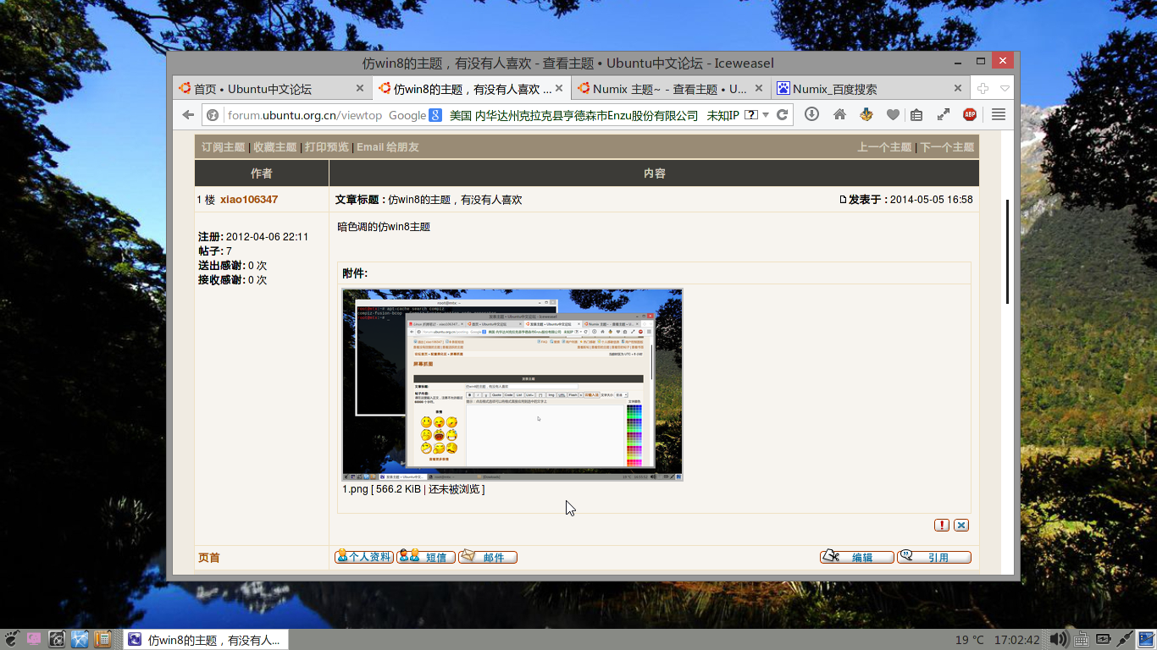Viewport: 1157px width, 650px height.
Task: Go back with the browser back arrow
Action: pos(188,115)
